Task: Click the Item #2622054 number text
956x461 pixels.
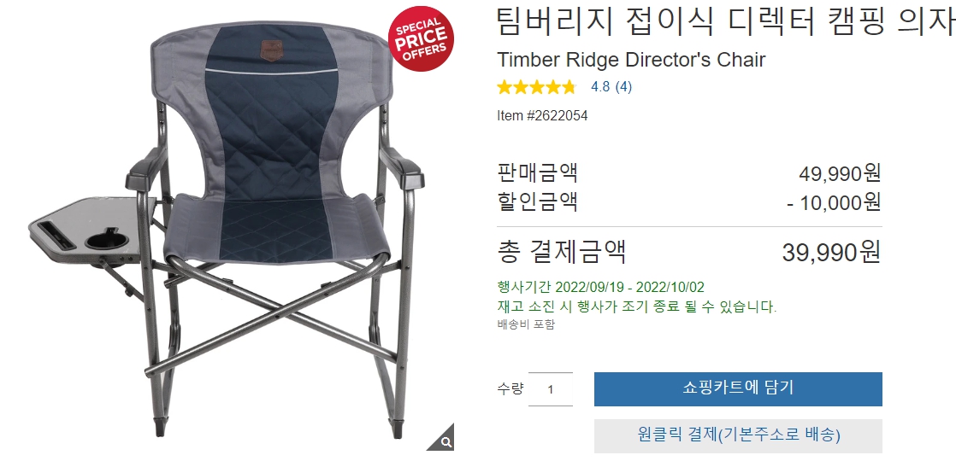Action: (x=542, y=116)
